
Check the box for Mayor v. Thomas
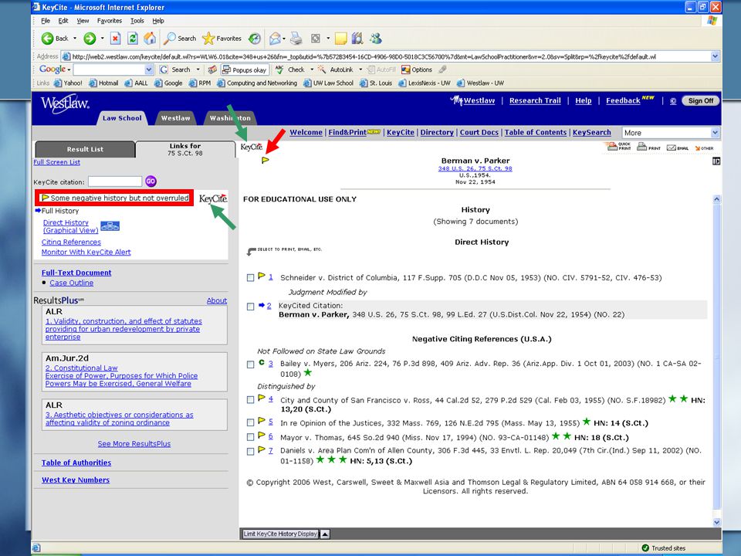point(250,437)
